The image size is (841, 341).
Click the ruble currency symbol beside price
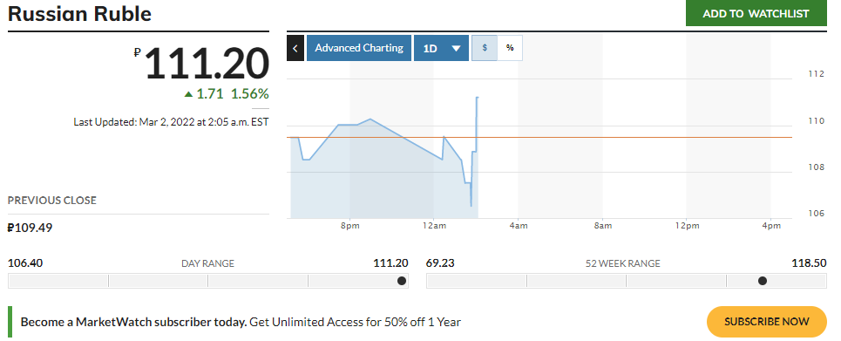coord(138,52)
